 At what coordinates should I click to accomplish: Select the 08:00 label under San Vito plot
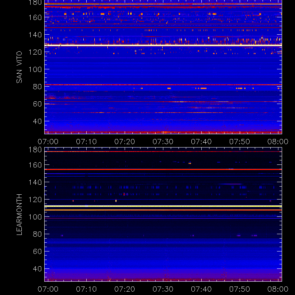point(278,142)
